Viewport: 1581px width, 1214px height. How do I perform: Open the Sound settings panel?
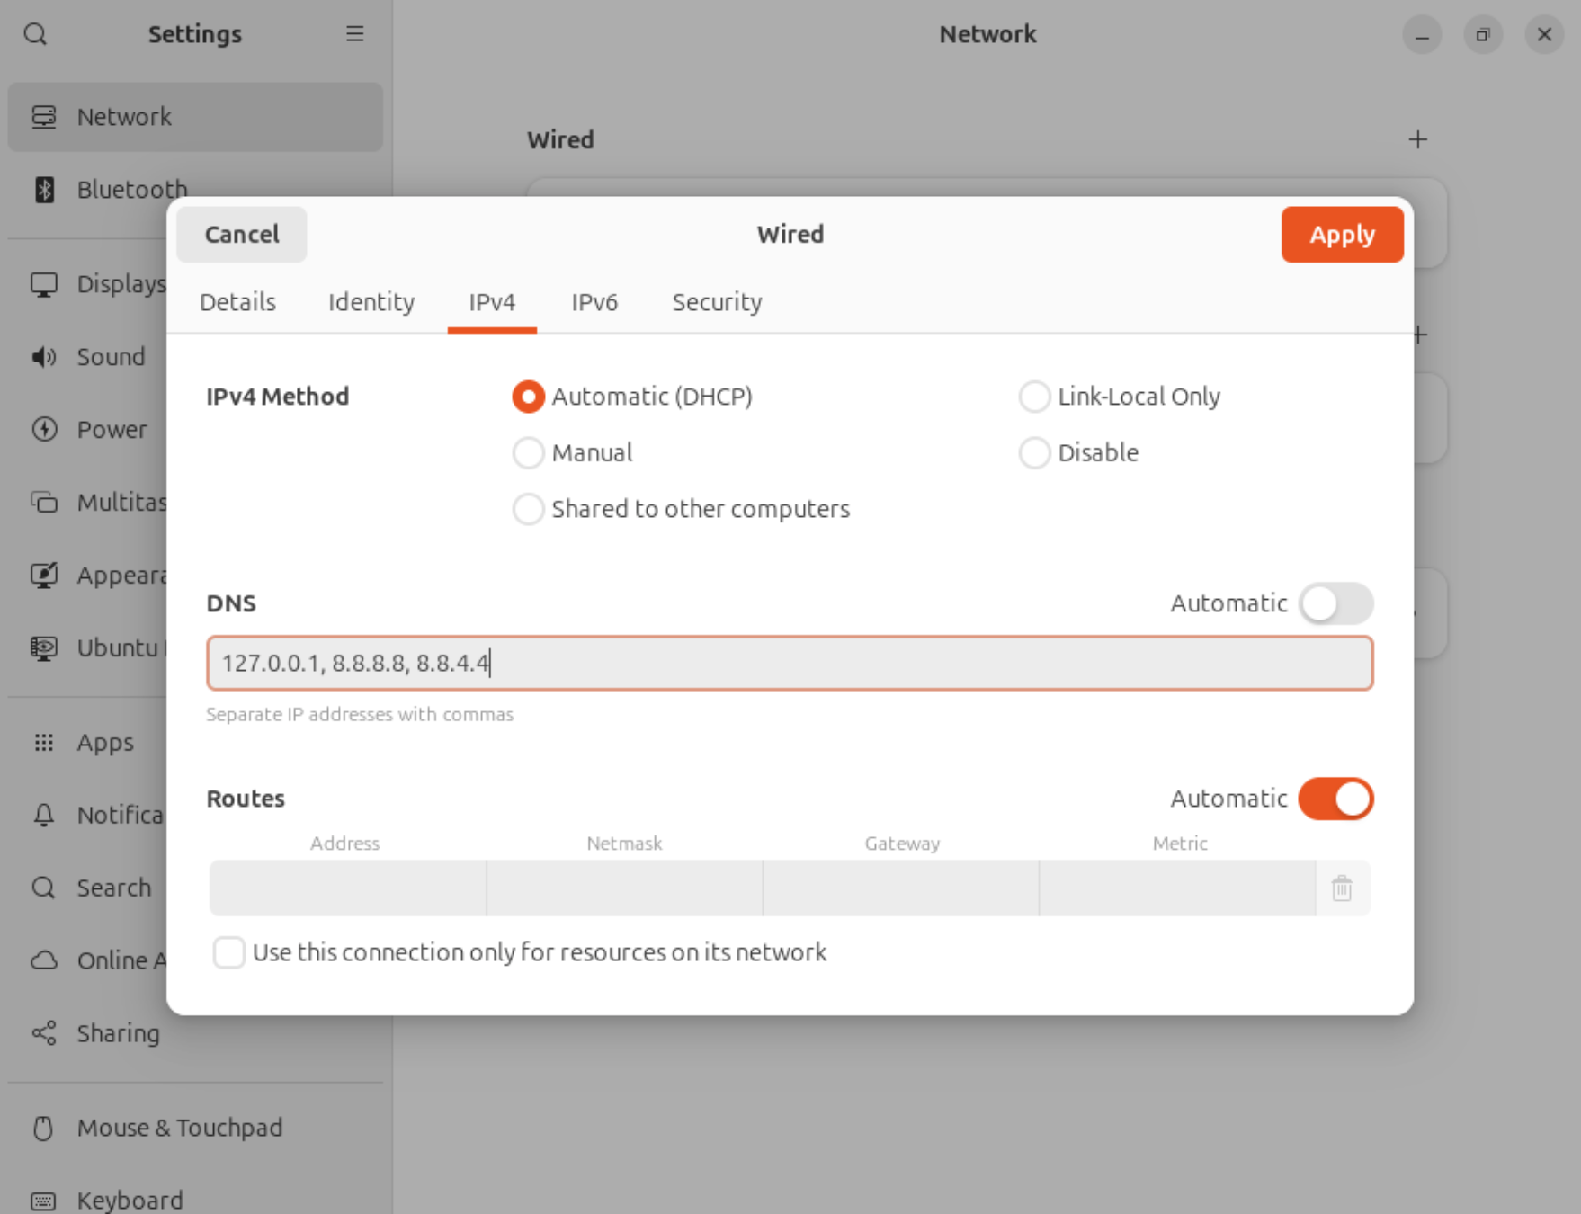[110, 356]
